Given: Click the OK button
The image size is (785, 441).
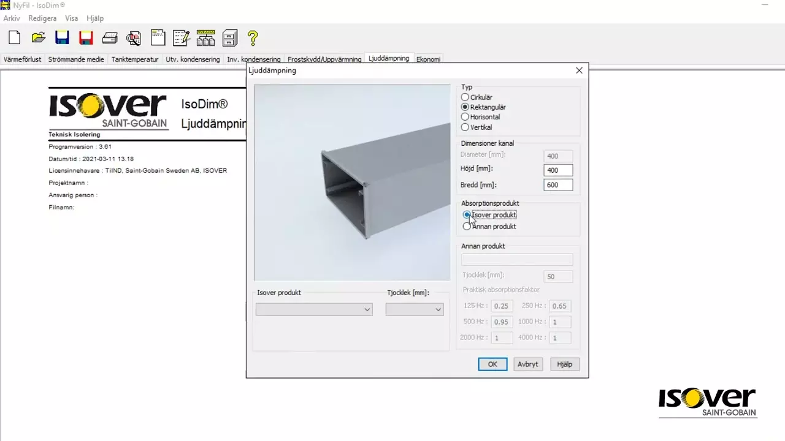Looking at the screenshot, I should click(492, 364).
